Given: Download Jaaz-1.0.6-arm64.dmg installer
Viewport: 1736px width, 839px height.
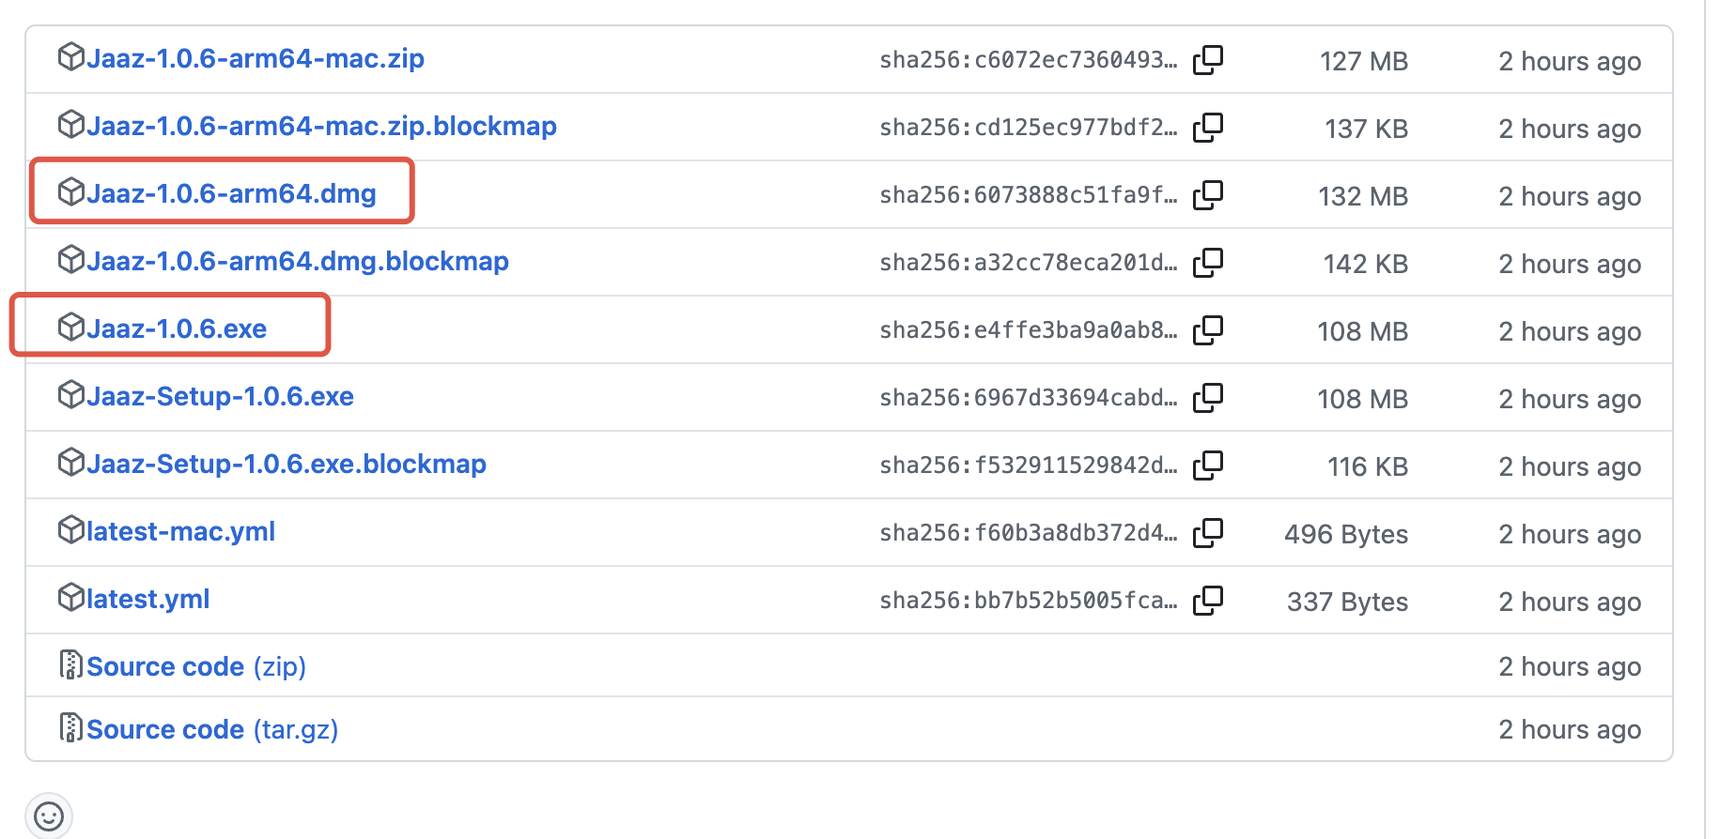Looking at the screenshot, I should (231, 193).
